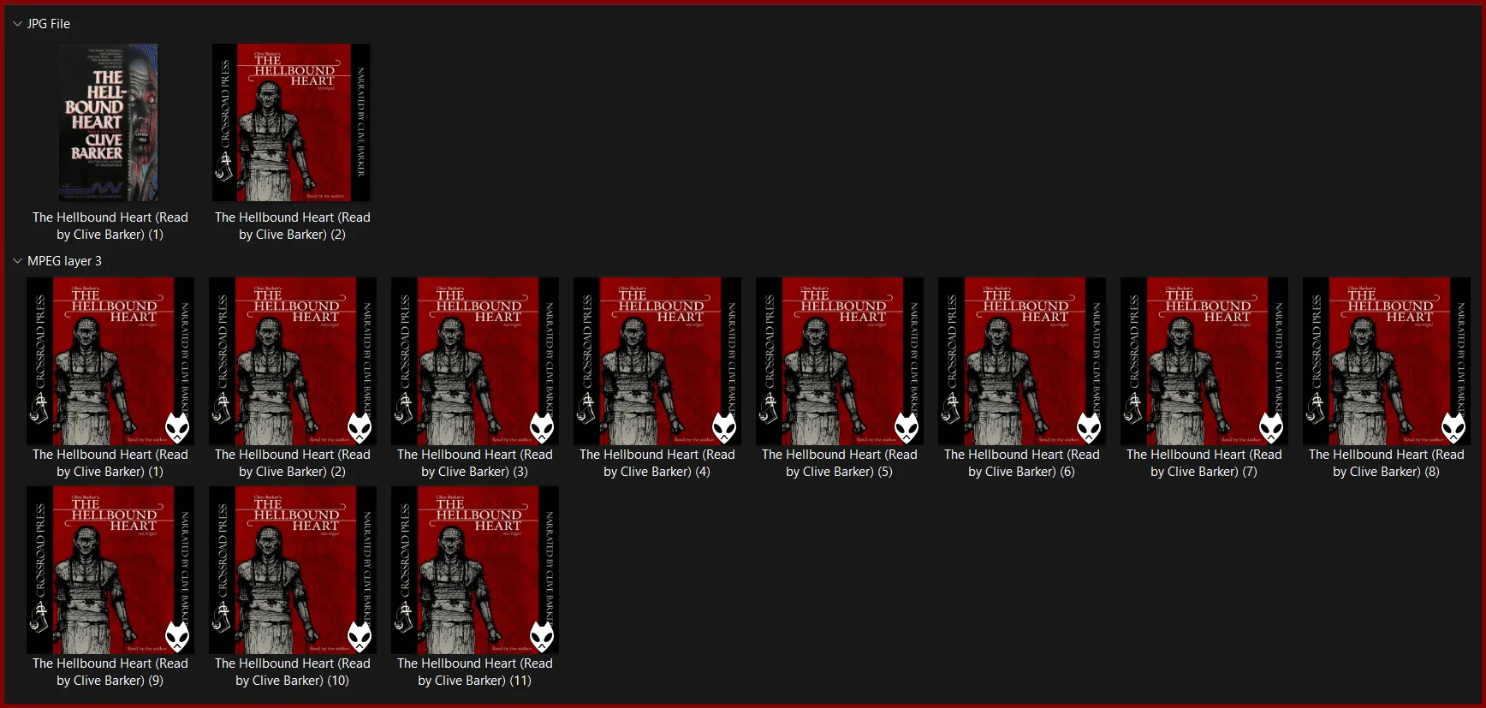
Task: Click MP3 file name ending in (10)
Action: tap(293, 672)
